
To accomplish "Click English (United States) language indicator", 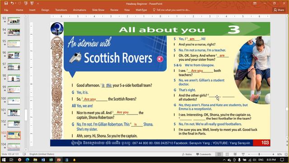I will coord(42,154).
